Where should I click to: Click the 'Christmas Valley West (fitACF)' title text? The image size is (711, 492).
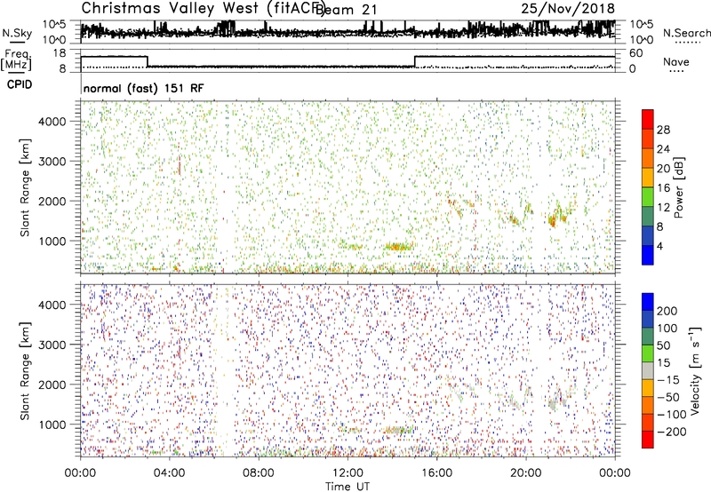[x=202, y=9]
